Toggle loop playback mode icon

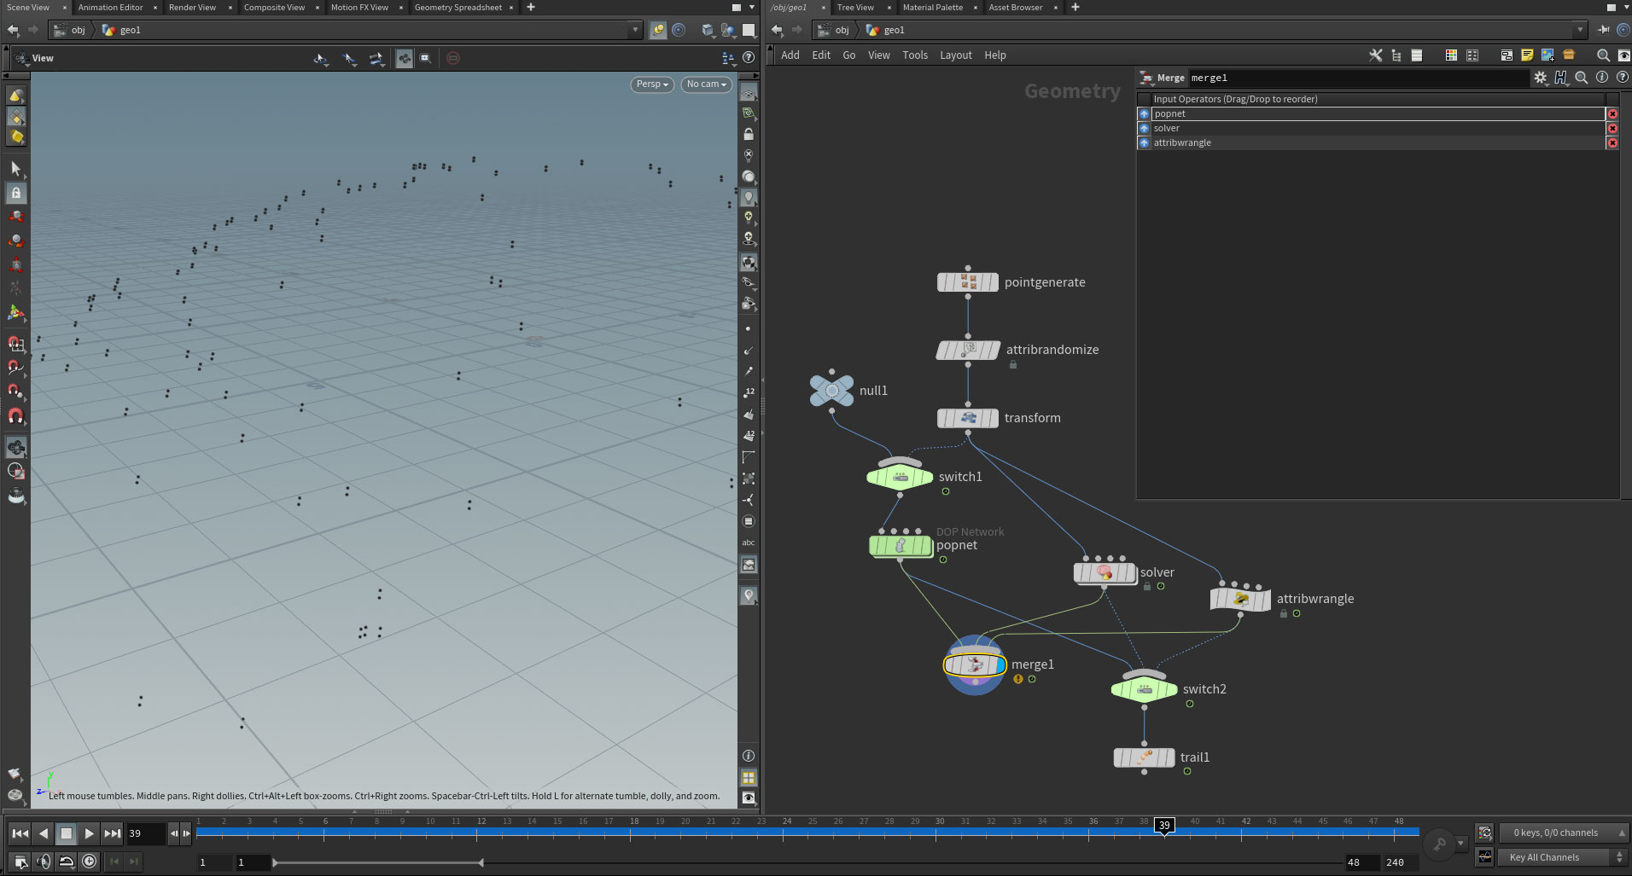[66, 861]
